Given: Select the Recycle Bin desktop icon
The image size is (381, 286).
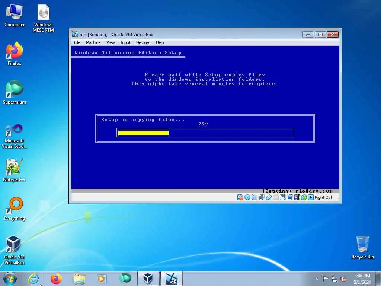Looking at the screenshot, I should tap(362, 247).
